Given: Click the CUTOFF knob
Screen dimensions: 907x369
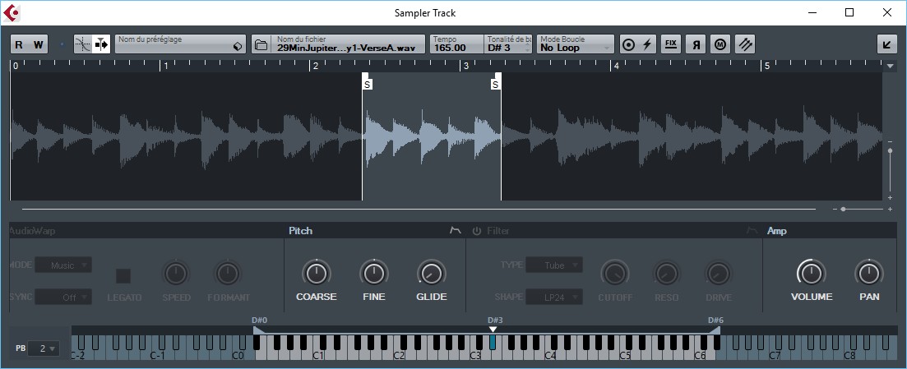Looking at the screenshot, I should click(614, 274).
